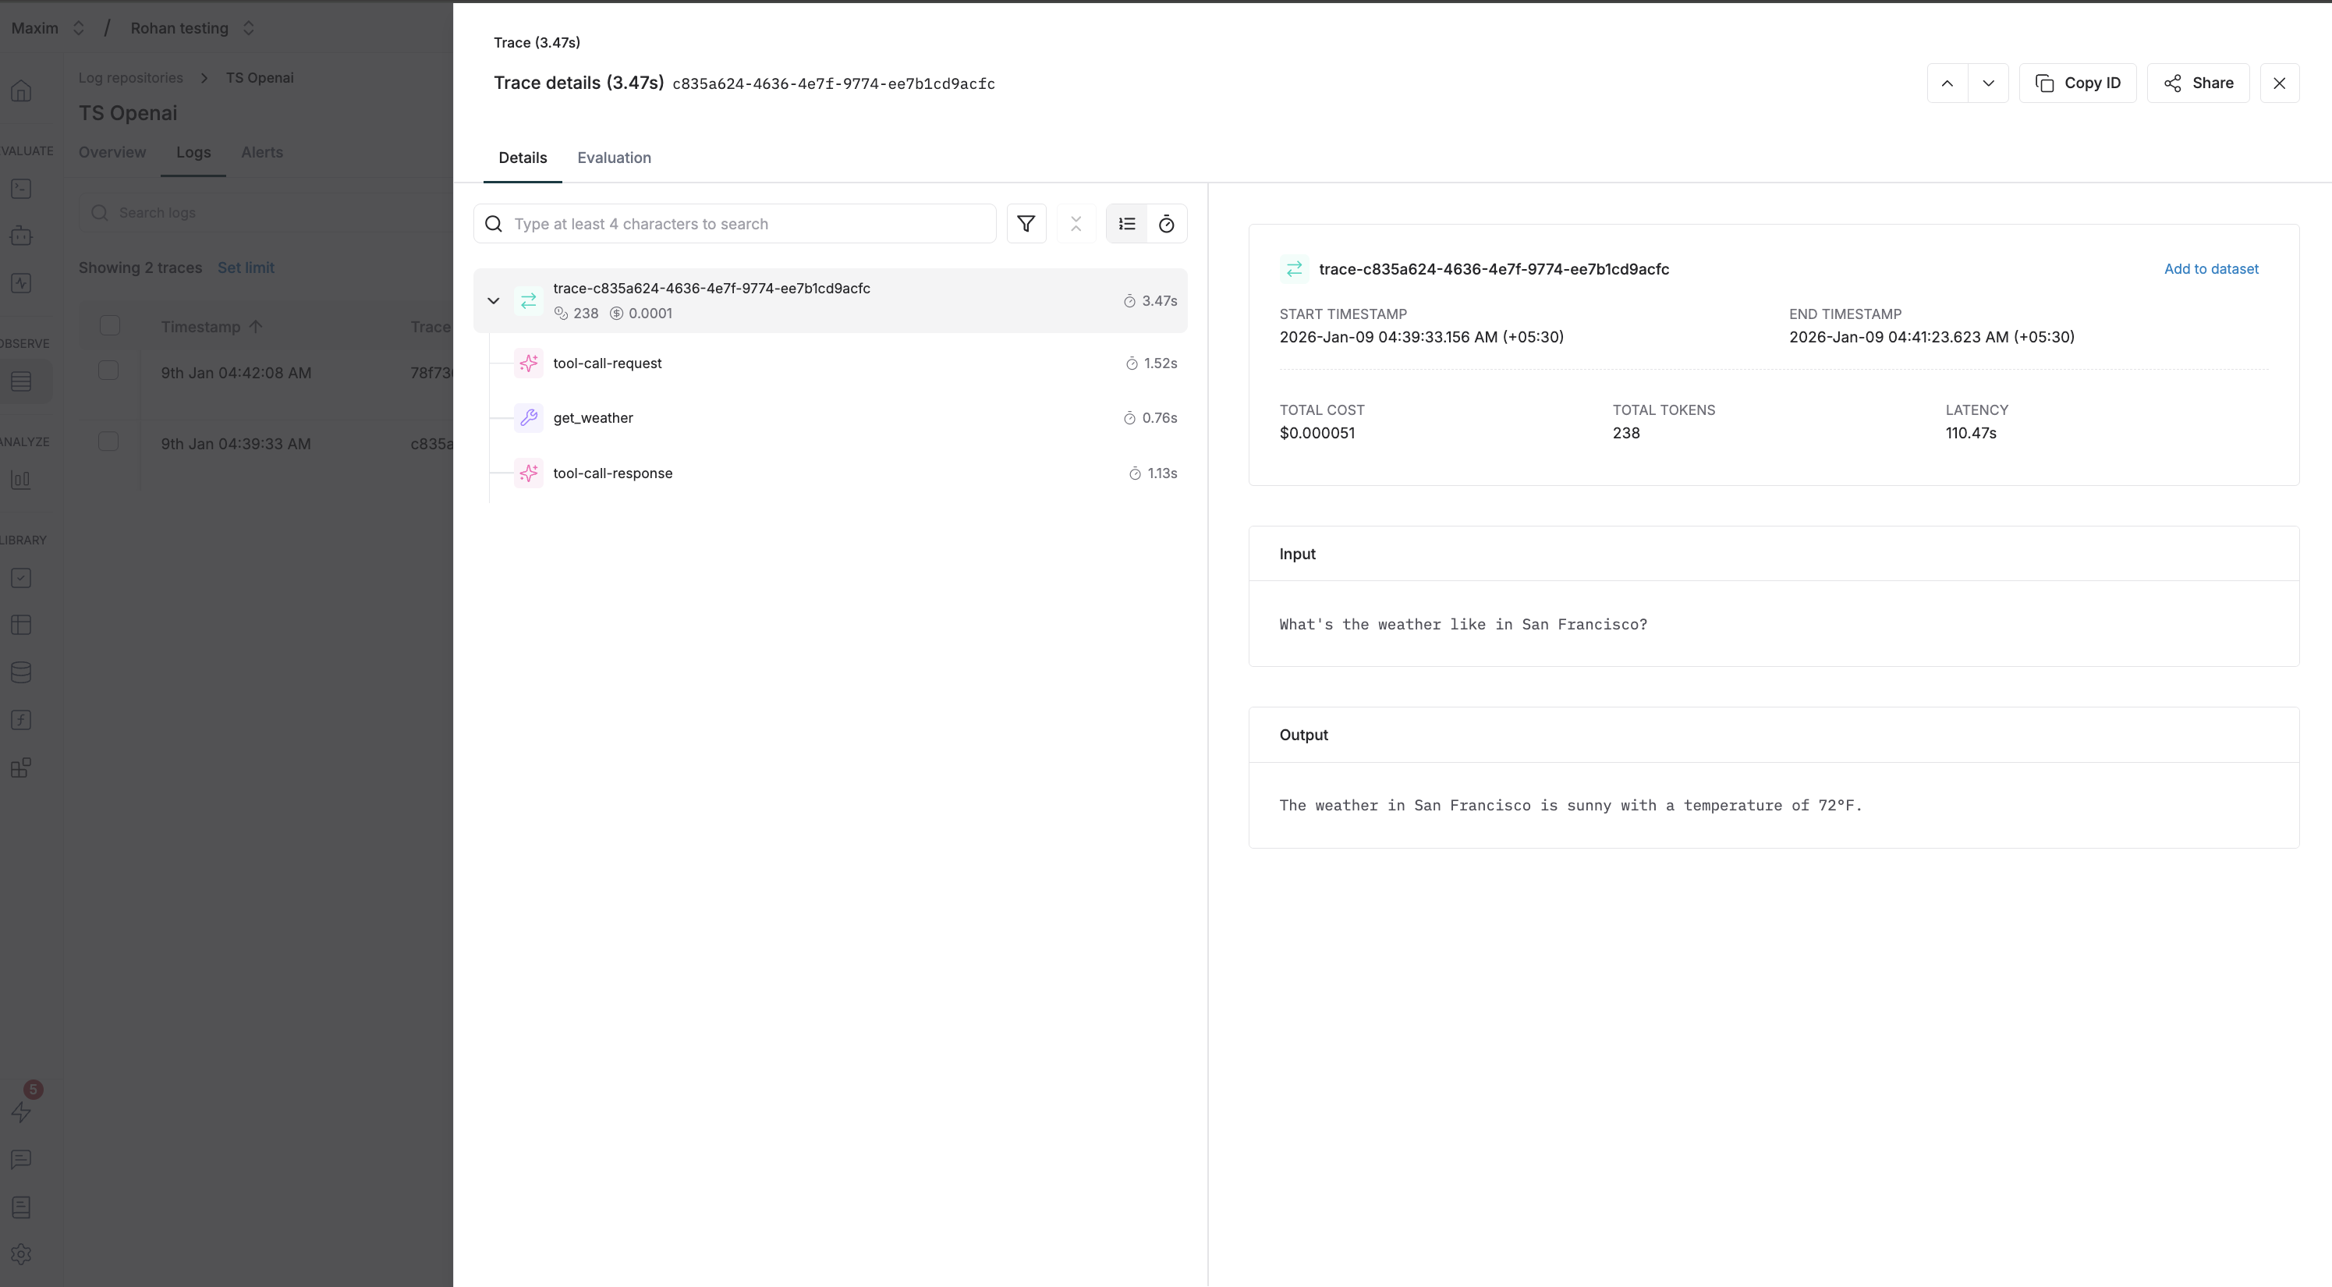Click the Add to dataset link
The image size is (2332, 1287).
2210,269
